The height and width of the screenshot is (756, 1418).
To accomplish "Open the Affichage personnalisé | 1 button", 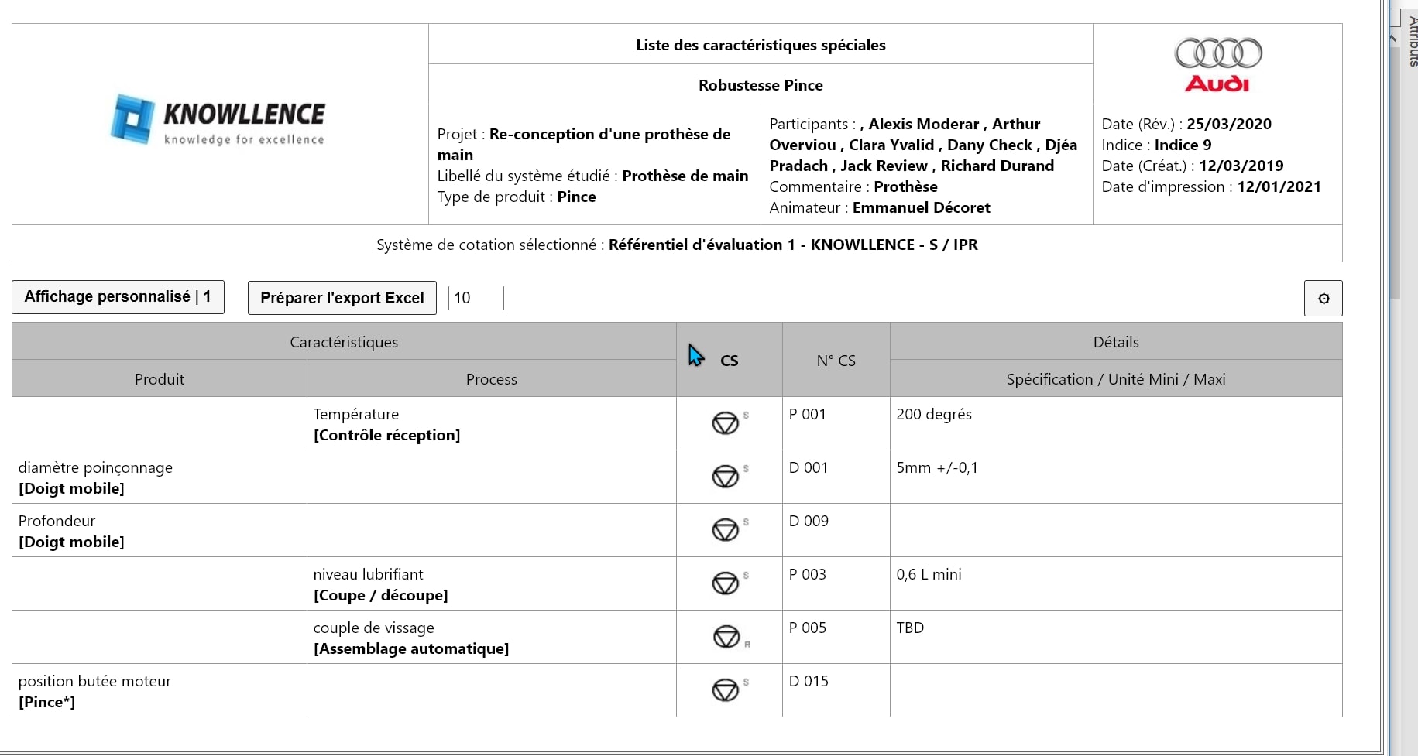I will (x=118, y=297).
